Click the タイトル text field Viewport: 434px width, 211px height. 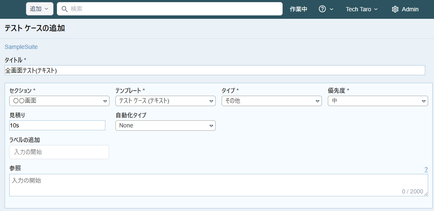(214, 70)
